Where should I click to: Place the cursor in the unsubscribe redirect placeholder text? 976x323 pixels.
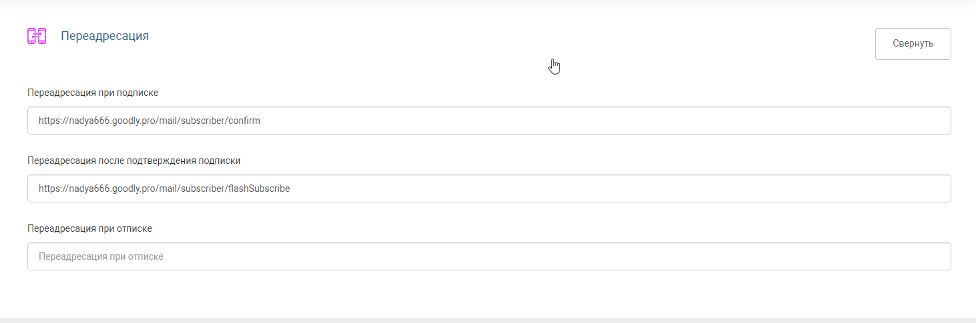(101, 256)
